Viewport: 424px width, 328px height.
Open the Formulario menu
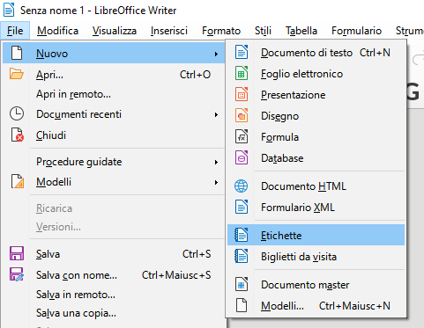tap(356, 31)
